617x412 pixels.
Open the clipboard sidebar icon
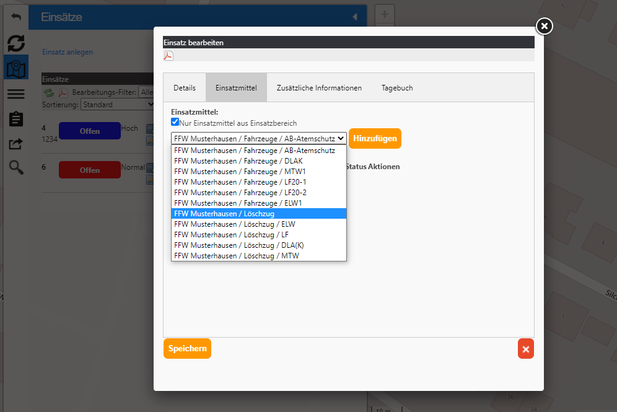tap(16, 119)
